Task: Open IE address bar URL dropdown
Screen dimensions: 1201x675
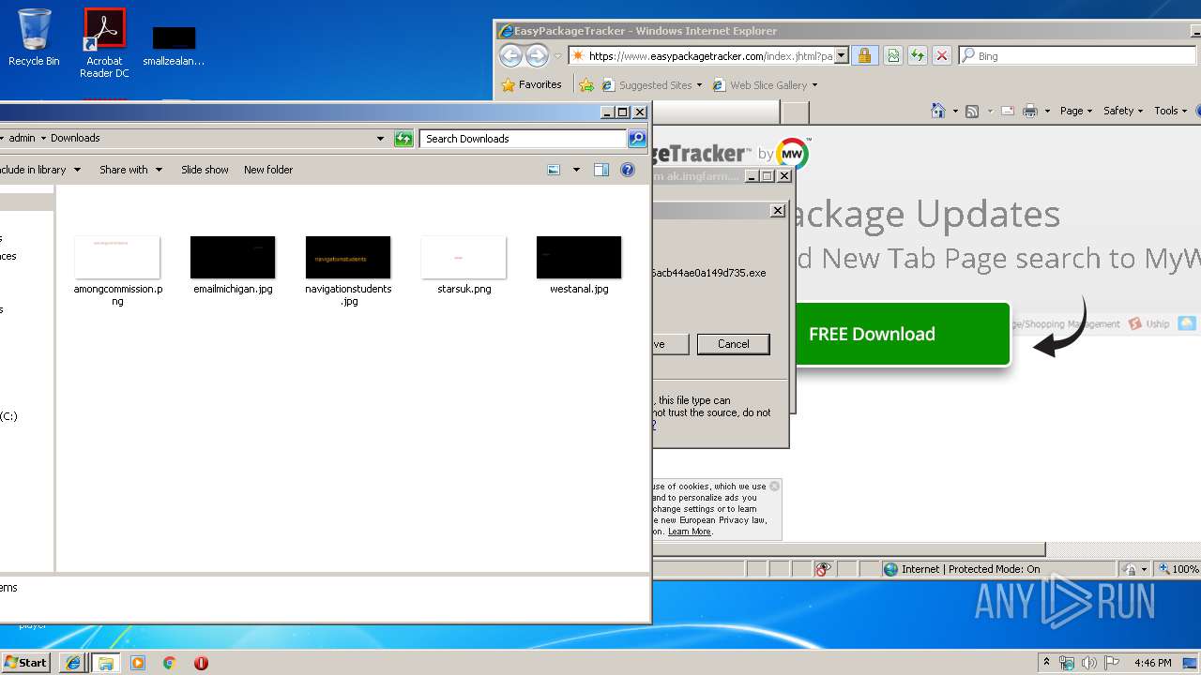Action: coord(842,56)
